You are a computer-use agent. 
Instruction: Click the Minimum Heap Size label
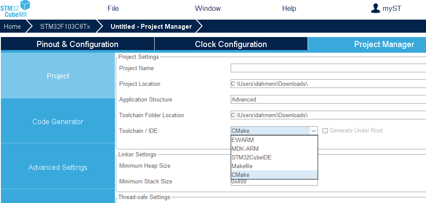point(145,166)
